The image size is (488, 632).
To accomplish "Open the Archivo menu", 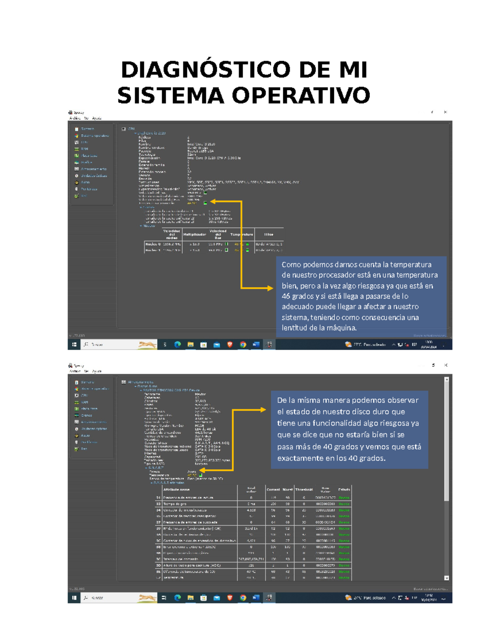I will click(74, 118).
